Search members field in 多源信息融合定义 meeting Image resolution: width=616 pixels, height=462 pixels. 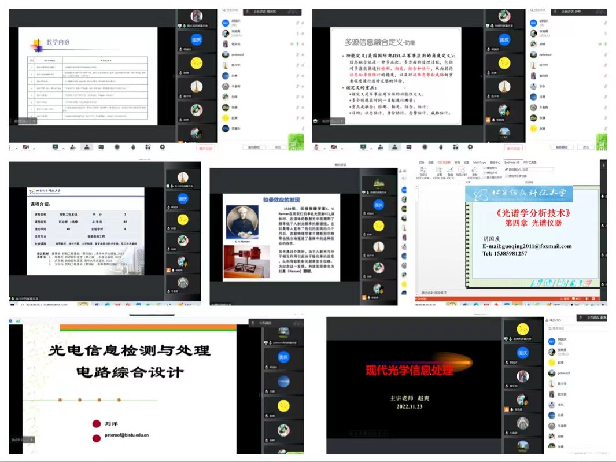coord(538,10)
